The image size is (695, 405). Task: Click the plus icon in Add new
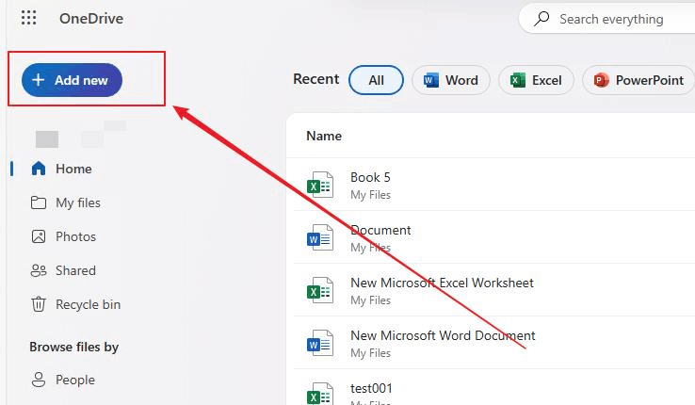(39, 80)
